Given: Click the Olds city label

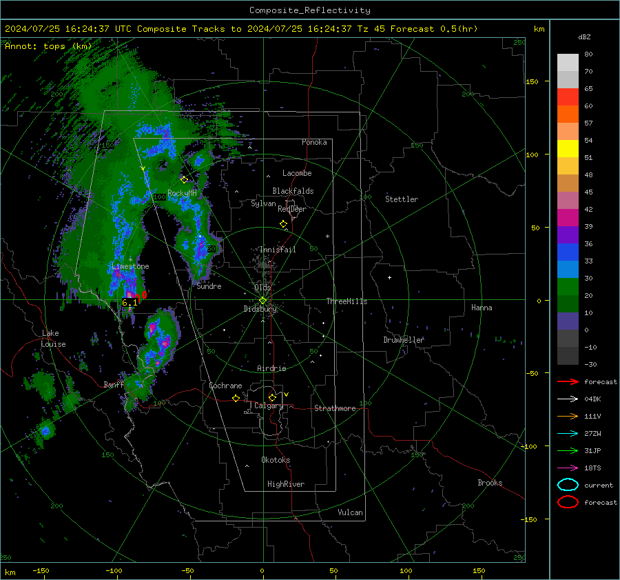Looking at the screenshot, I should pos(262,288).
